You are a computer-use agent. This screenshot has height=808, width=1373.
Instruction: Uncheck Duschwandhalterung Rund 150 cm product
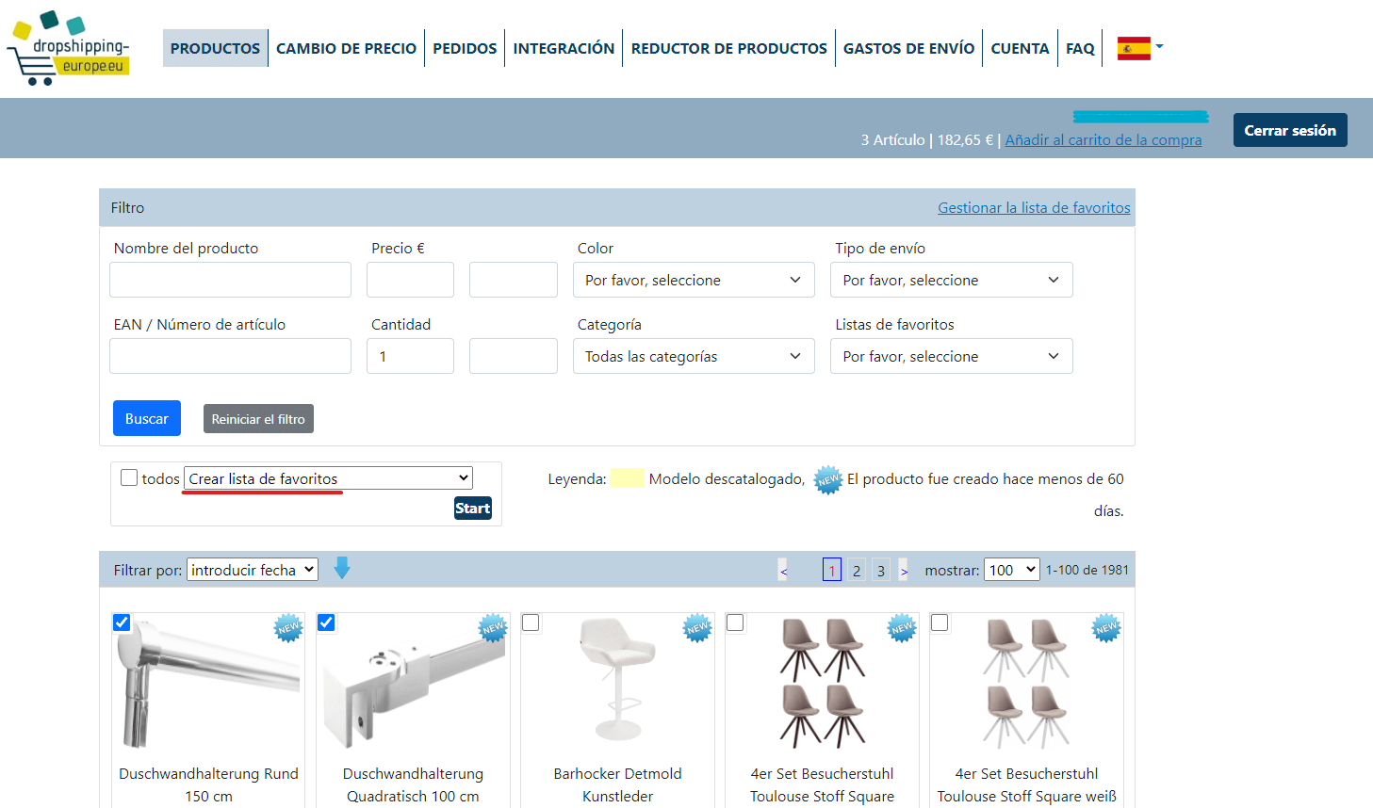click(x=122, y=622)
